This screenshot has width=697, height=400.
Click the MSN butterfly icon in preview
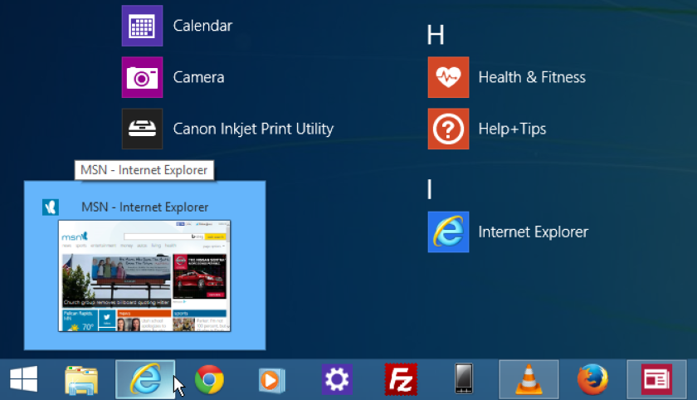tap(51, 207)
